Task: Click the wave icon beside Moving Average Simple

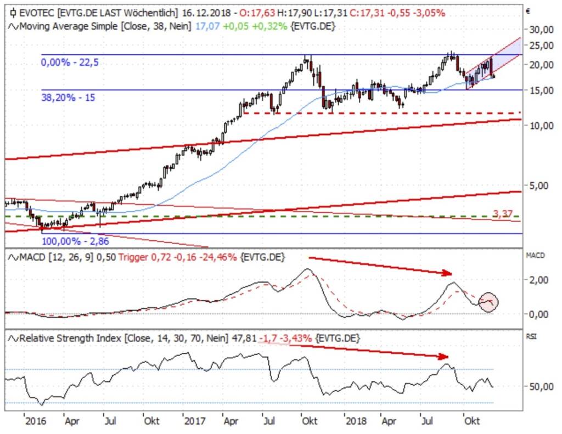Action: tap(13, 26)
